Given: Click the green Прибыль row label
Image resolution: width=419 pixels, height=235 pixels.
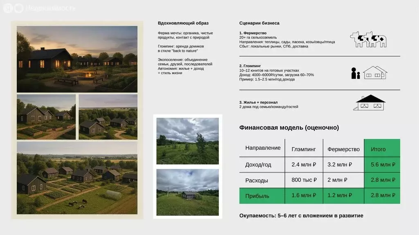Looking at the screenshot, I should (257, 196).
